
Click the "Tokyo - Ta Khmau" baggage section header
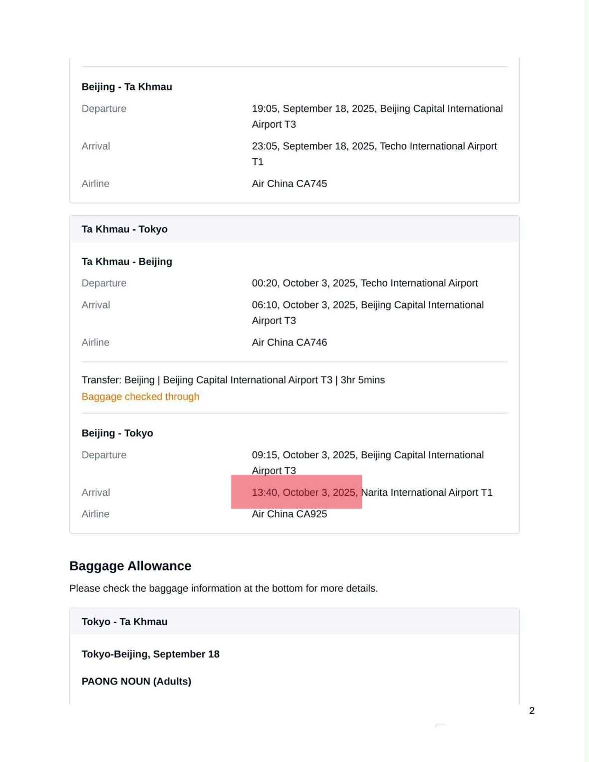(124, 622)
